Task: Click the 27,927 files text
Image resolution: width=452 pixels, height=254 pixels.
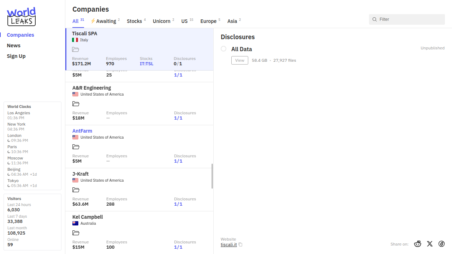Action: 285,60
